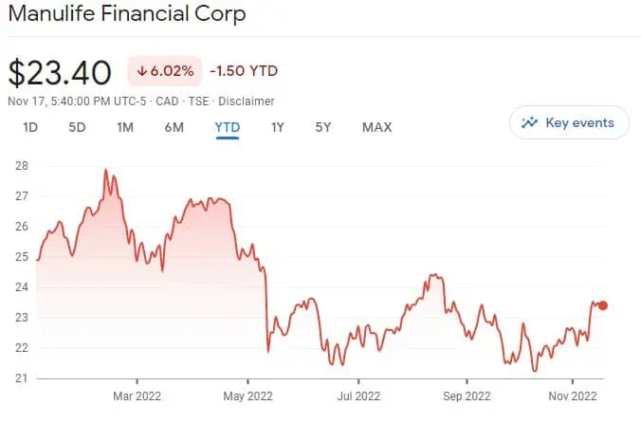Open the 5Y chart range
Viewport: 641px width, 423px height.
[323, 127]
